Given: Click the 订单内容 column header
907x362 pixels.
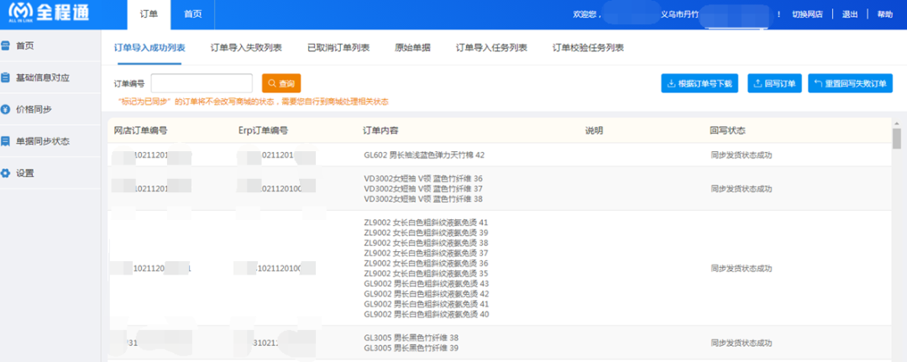Looking at the screenshot, I should click(x=380, y=131).
